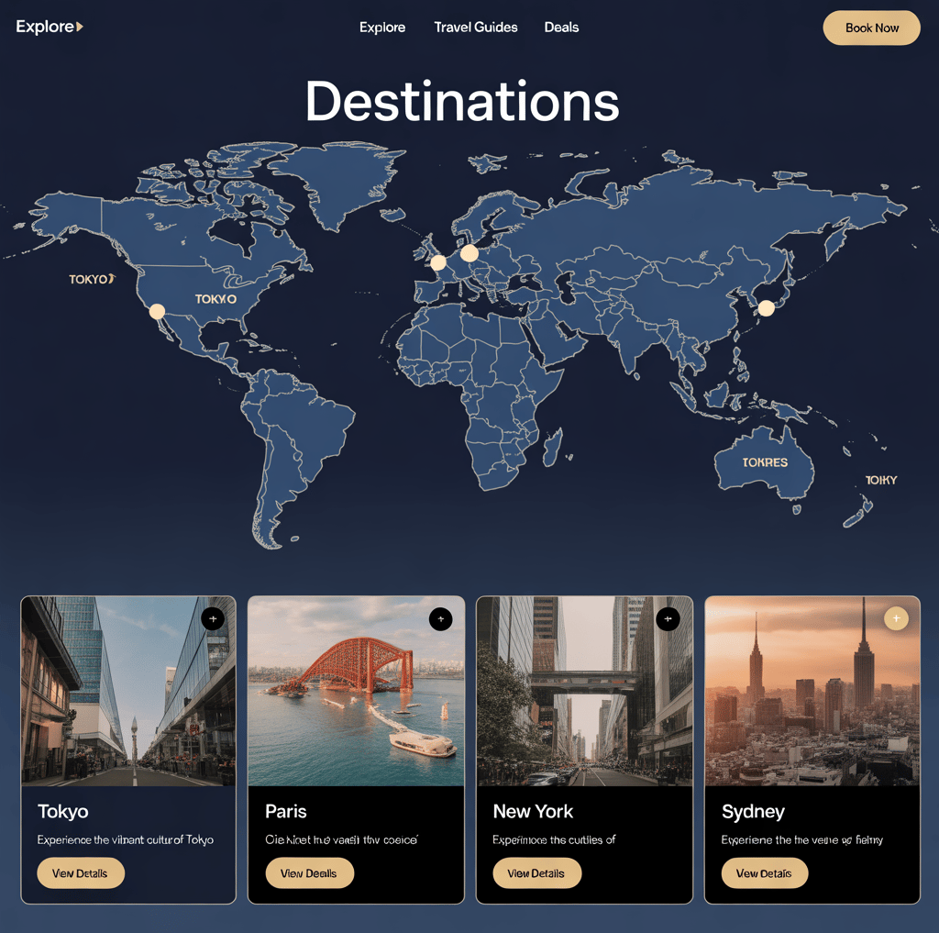
Task: Click the Sydney skyline sunset photo
Action: pos(812,690)
